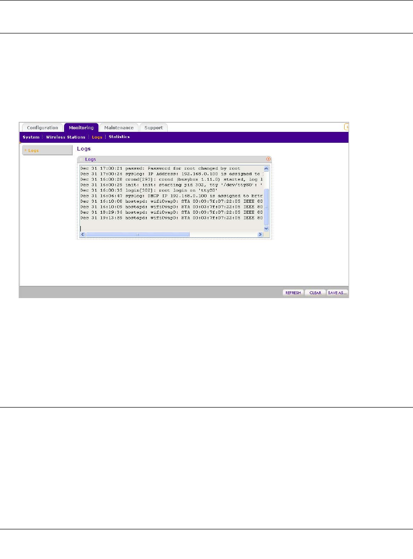This screenshot has height=559, width=413.
Task: Select the Logs submenu item
Action: coord(97,137)
